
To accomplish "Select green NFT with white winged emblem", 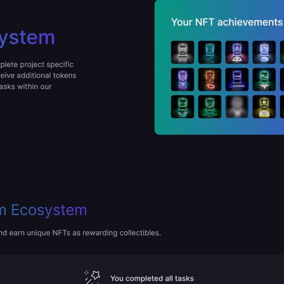I will (x=264, y=80).
